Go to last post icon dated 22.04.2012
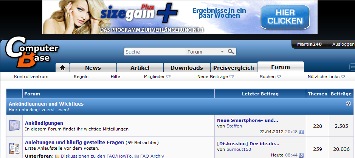 coord(301,132)
